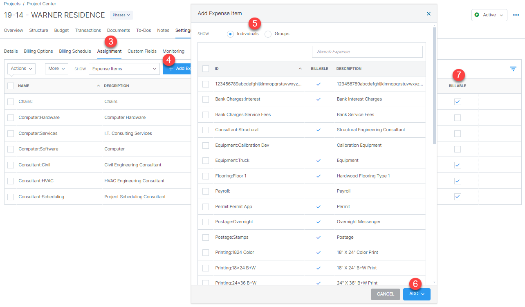Image resolution: width=525 pixels, height=307 pixels.
Task: Select the Computer:Software row checkbox
Action: pyautogui.click(x=11, y=149)
